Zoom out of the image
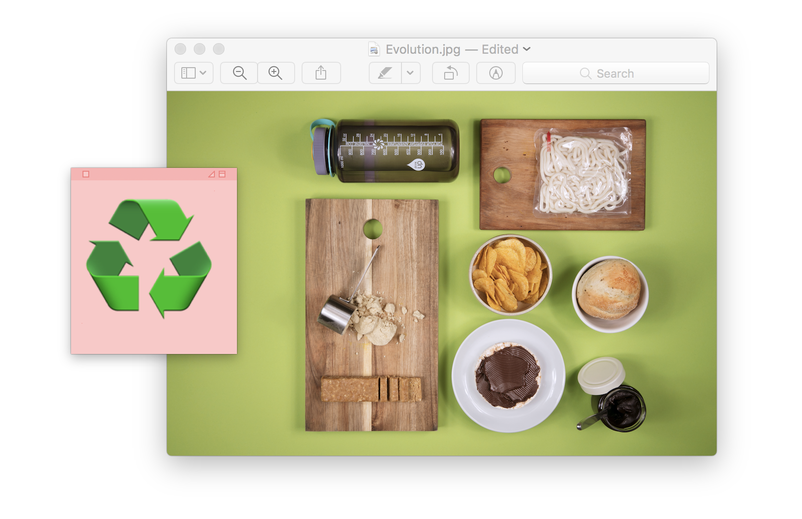Viewport: 802px width, 519px height. tap(239, 73)
